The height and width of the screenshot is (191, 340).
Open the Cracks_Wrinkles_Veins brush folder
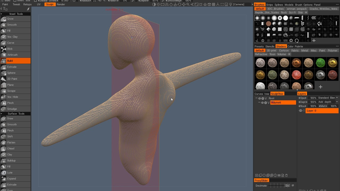point(323,9)
